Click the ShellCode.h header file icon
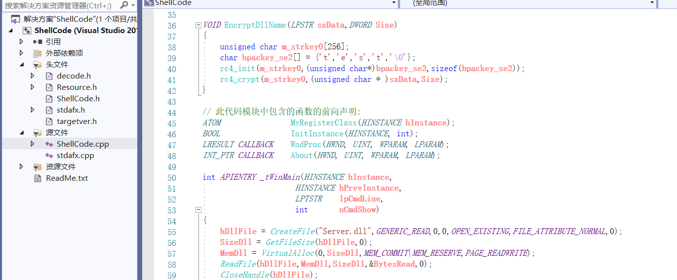677x280 pixels. tap(49, 99)
